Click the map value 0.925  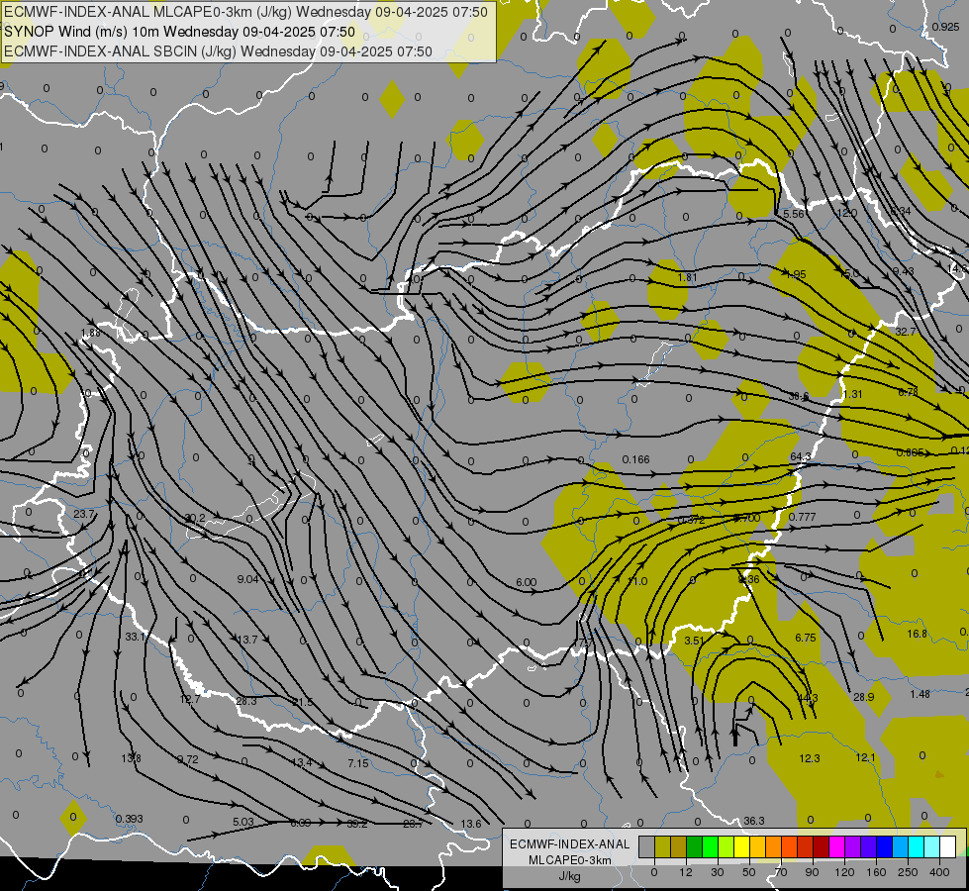click(x=945, y=27)
